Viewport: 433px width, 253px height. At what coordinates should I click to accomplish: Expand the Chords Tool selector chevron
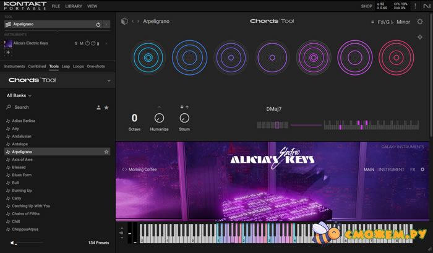109,80
